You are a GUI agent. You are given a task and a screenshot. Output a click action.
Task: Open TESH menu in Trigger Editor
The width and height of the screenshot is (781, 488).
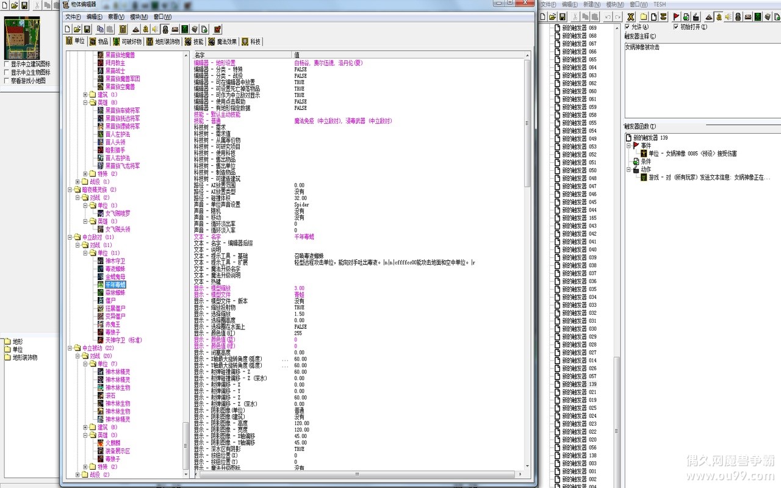(660, 4)
